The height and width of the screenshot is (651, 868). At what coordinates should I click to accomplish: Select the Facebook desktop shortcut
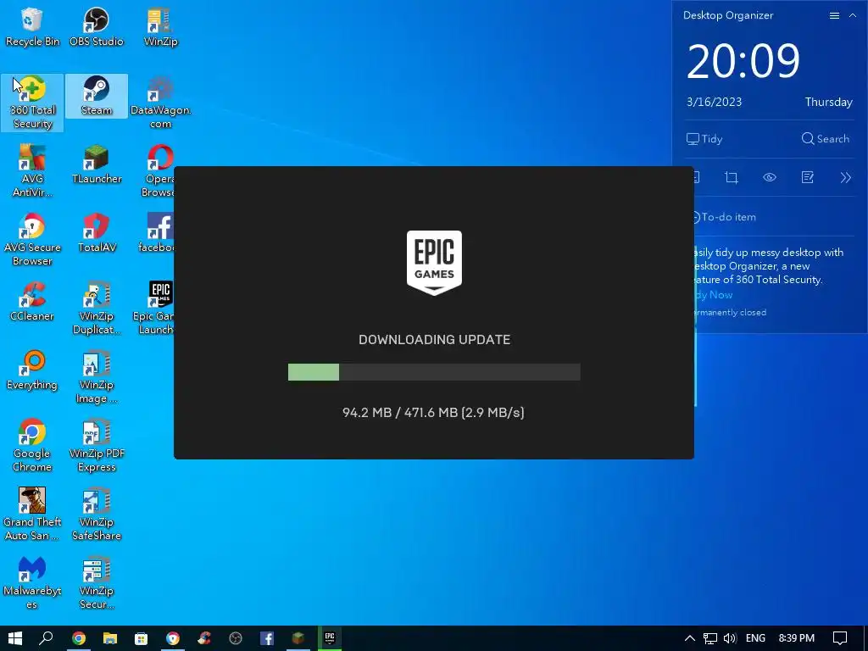tap(157, 233)
